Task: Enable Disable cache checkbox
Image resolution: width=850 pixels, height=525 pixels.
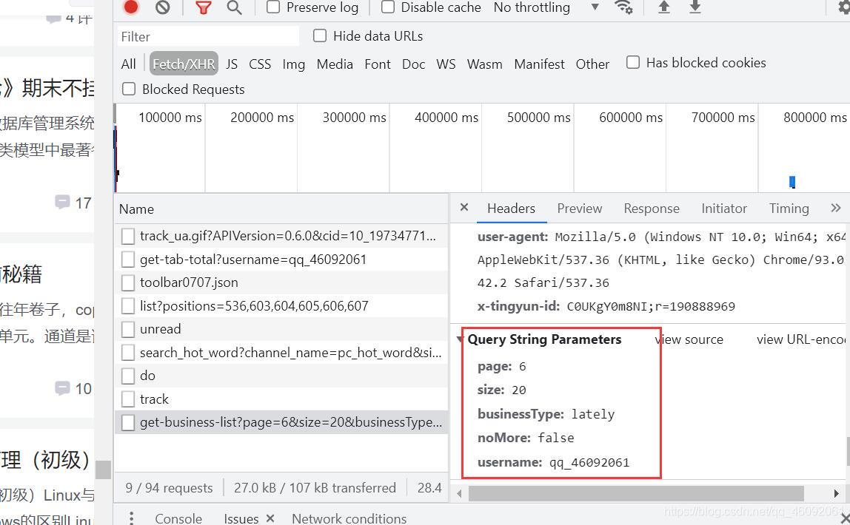Action: tap(387, 7)
